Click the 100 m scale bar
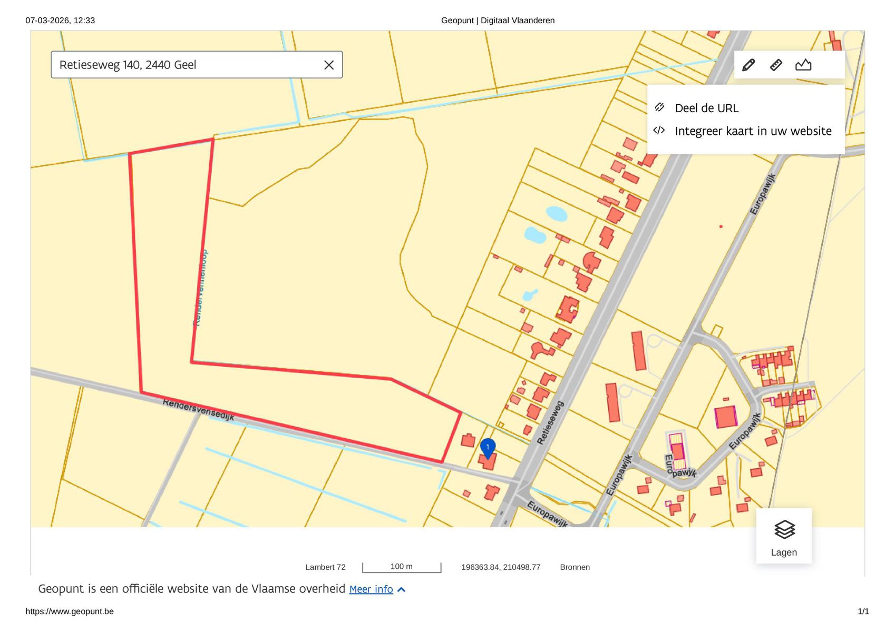 point(402,567)
